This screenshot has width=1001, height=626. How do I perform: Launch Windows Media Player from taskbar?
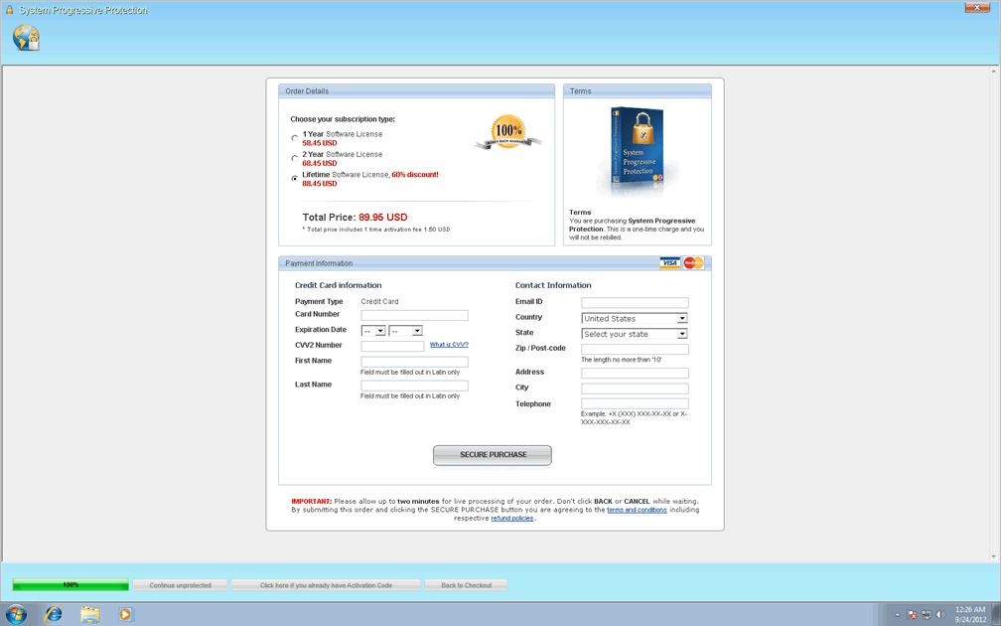coord(125,614)
